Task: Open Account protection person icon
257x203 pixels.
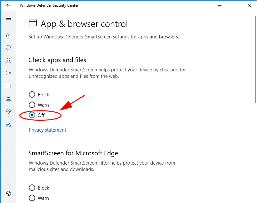Action: [x=8, y=60]
